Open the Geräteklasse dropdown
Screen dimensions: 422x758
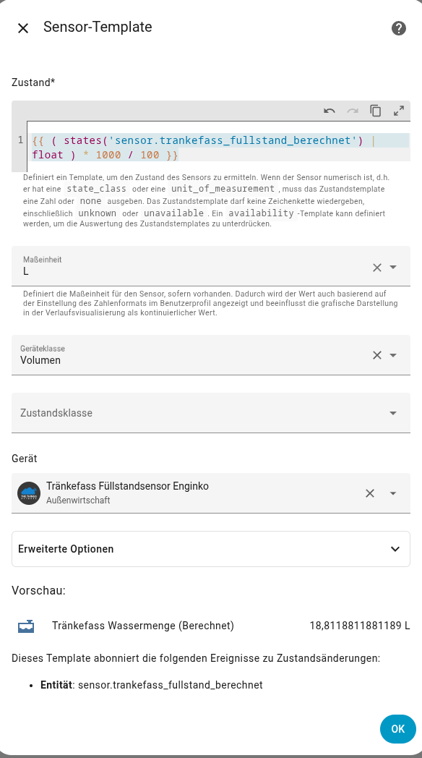pyautogui.click(x=393, y=355)
